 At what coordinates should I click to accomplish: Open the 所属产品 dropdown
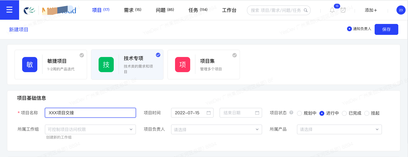tap(339, 129)
